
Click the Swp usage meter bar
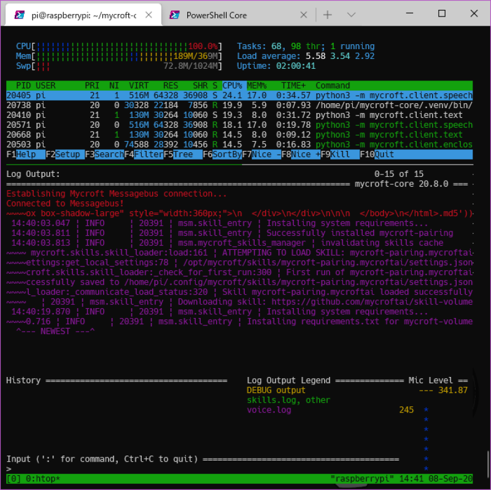pos(119,66)
